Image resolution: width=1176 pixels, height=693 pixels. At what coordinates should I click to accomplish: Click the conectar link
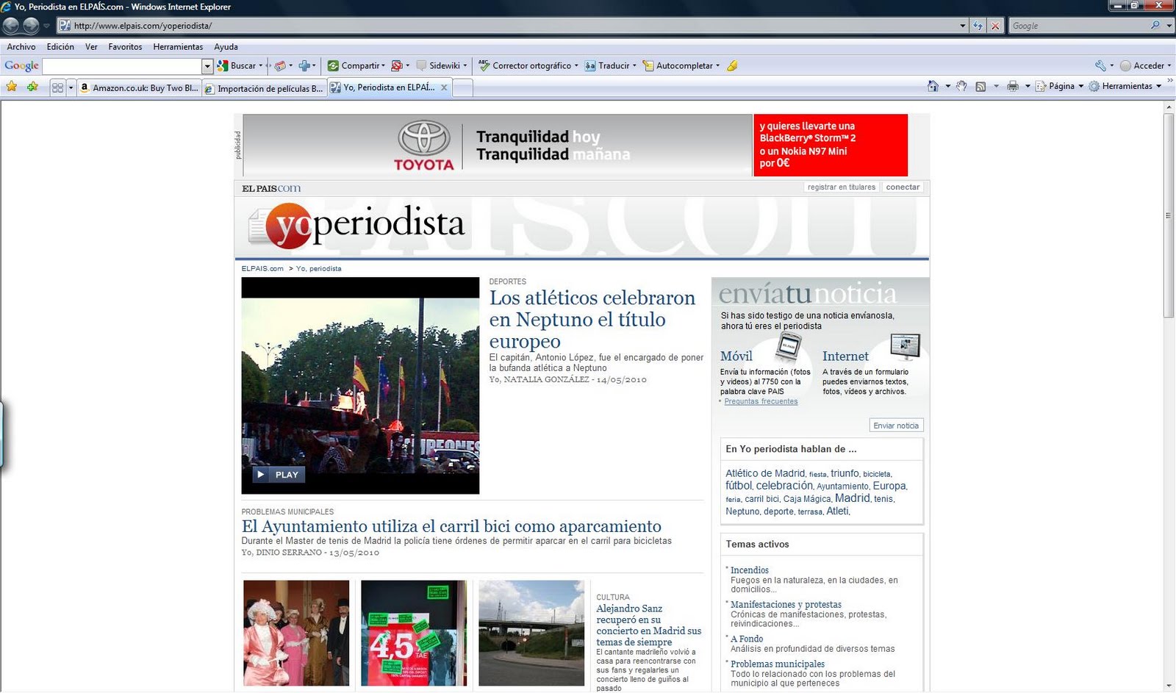point(903,187)
